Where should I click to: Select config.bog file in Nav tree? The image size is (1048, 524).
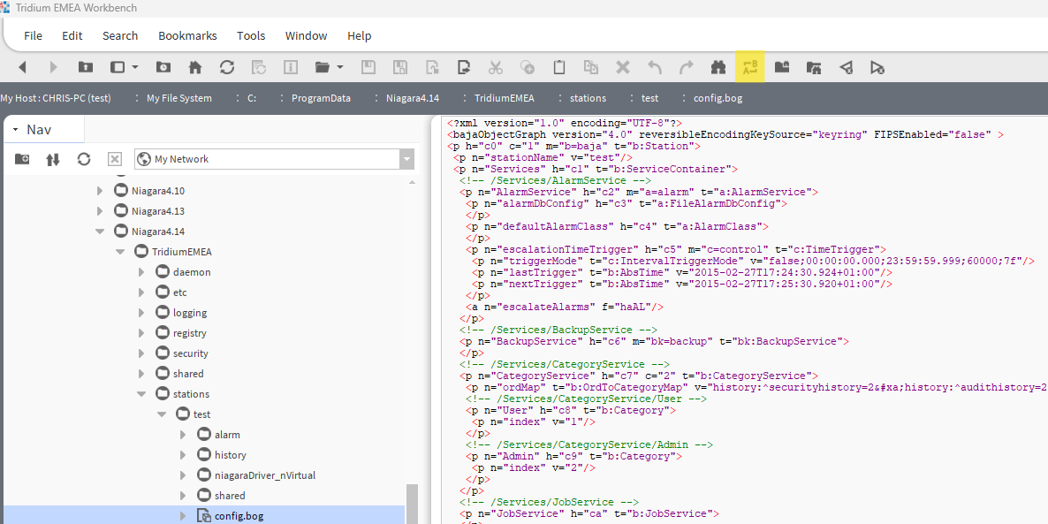pyautogui.click(x=239, y=516)
